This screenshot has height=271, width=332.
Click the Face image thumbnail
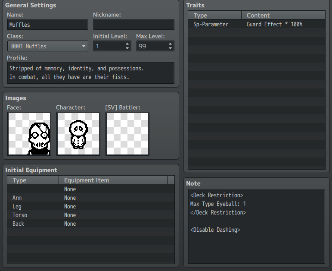(29, 134)
